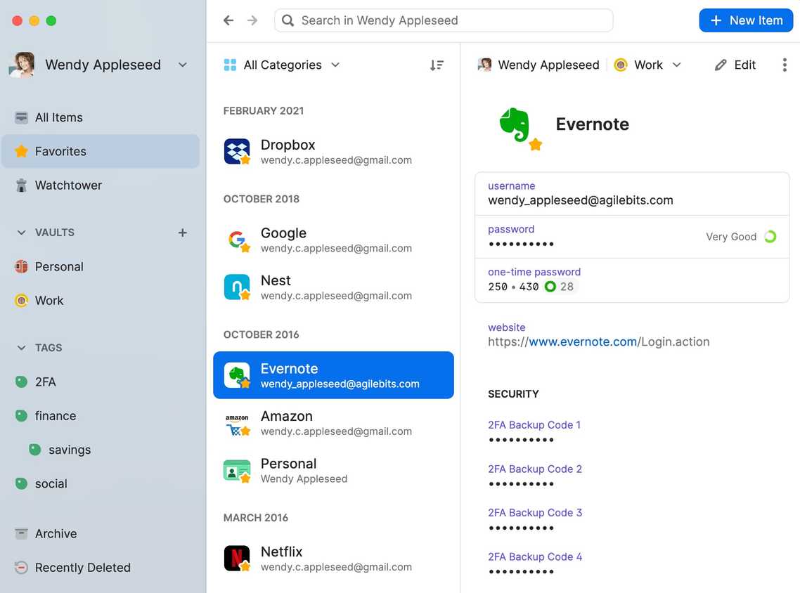The image size is (800, 593).
Task: Collapse the VAULTS section
Action: coord(21,233)
